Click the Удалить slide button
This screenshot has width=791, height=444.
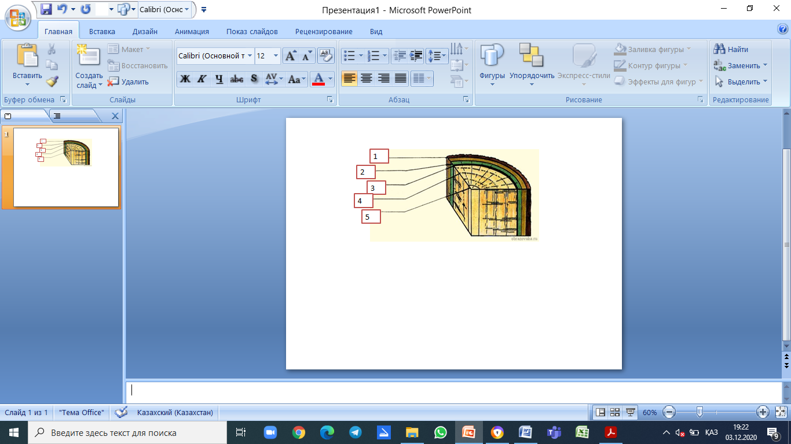pos(129,82)
